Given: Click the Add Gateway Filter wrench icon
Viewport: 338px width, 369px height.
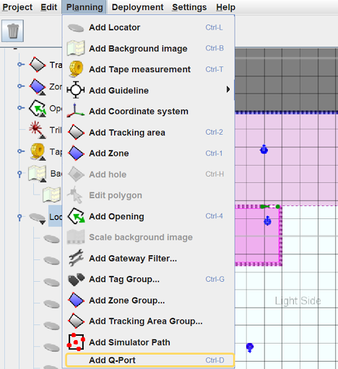Looking at the screenshot, I should 76,258.
